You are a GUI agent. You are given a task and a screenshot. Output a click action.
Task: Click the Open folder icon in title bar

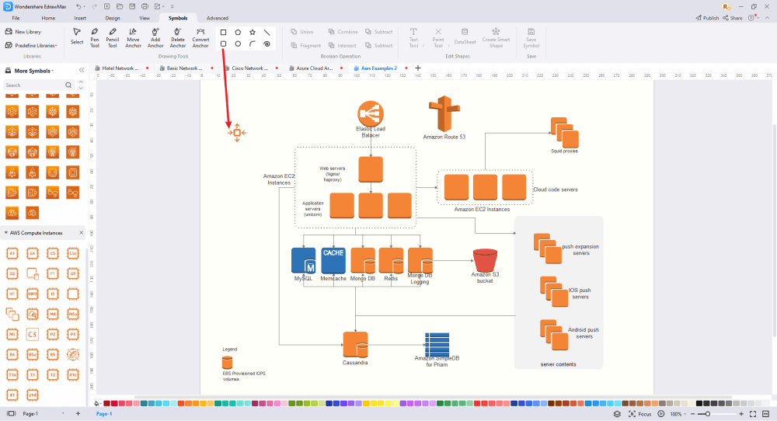point(120,6)
